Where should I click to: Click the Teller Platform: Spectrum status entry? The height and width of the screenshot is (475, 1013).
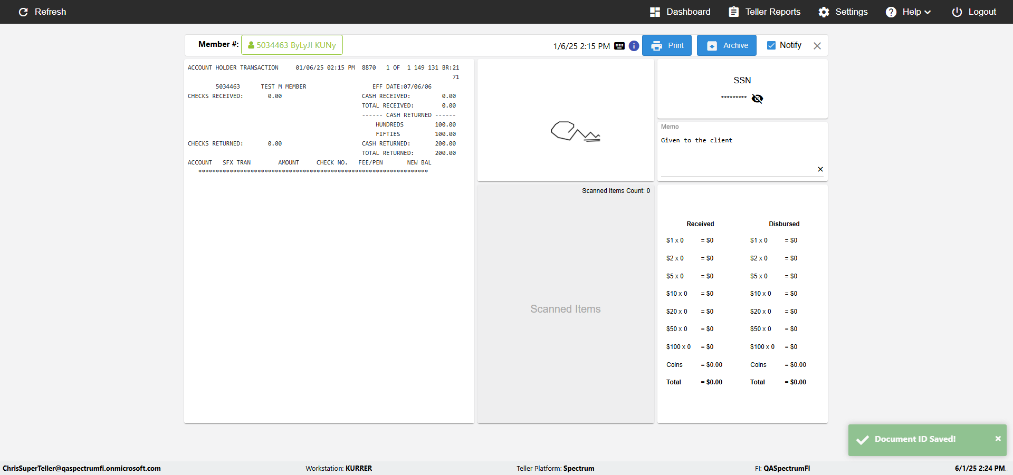pos(555,468)
